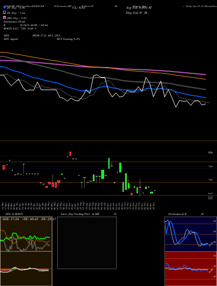
Task: Click the 'BUY Growing @ 2%' signal text
Action: point(68,39)
